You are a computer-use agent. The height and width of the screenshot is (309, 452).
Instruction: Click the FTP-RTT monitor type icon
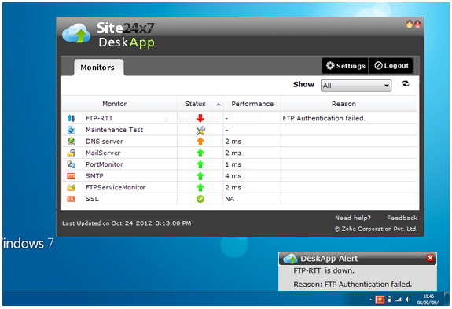(x=72, y=118)
